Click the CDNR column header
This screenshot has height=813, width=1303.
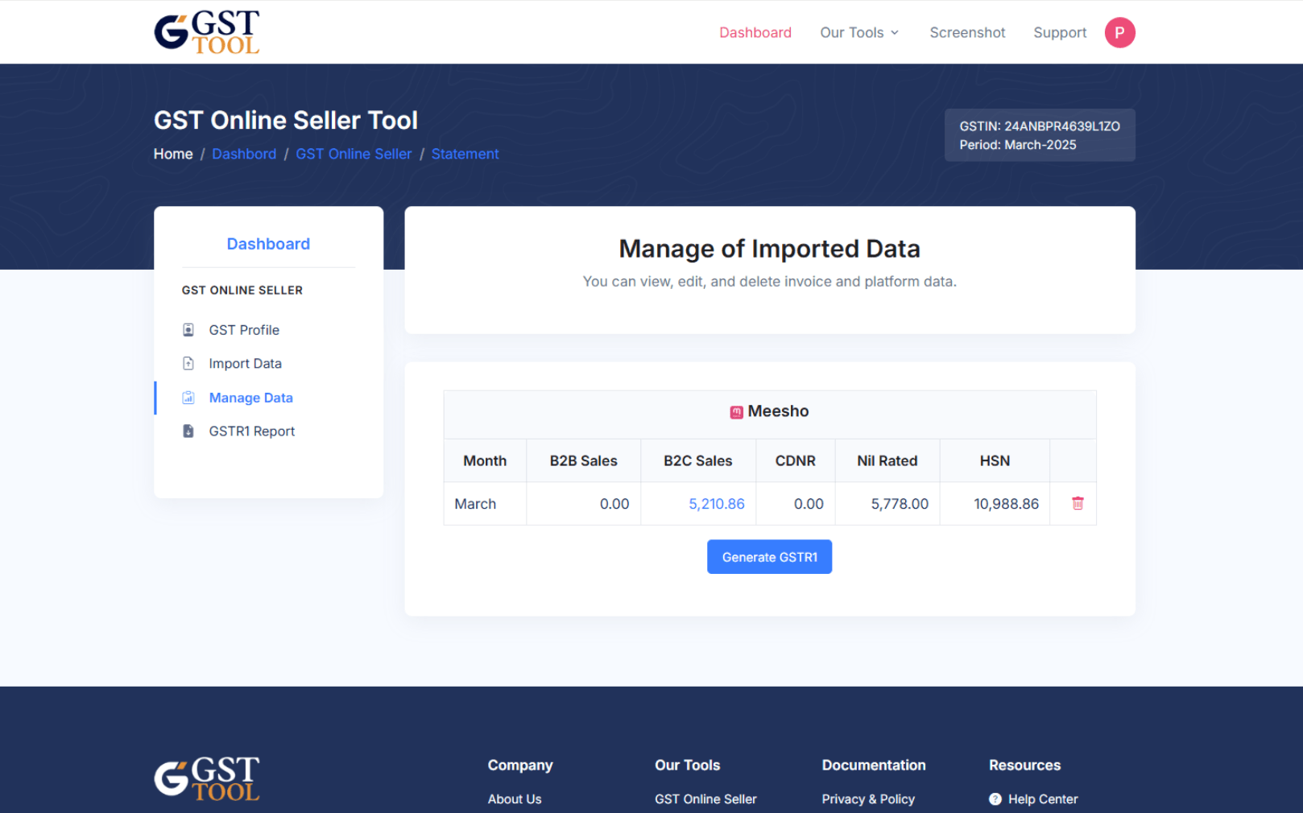click(795, 461)
